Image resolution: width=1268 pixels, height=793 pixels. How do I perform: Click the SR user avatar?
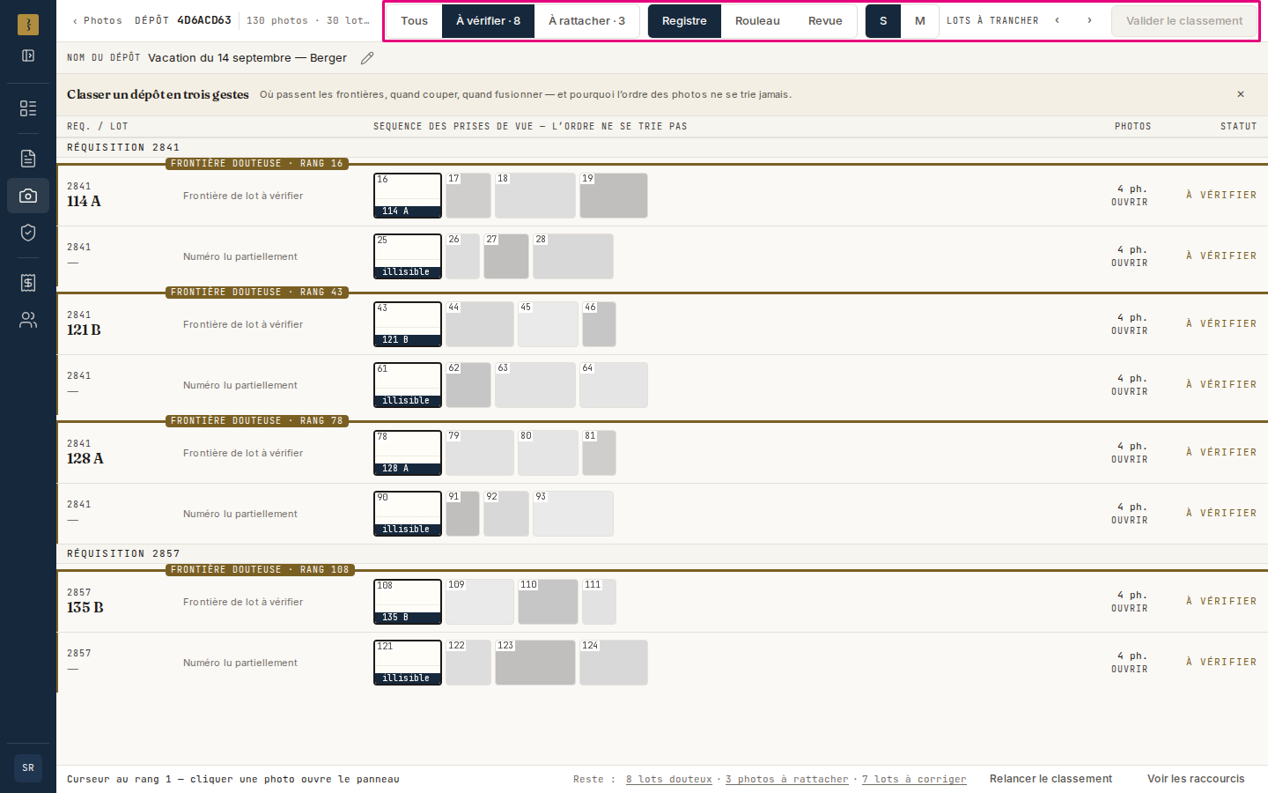pyautogui.click(x=28, y=767)
